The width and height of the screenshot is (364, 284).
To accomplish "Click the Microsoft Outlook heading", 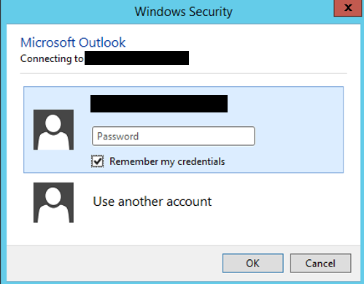I will click(73, 42).
